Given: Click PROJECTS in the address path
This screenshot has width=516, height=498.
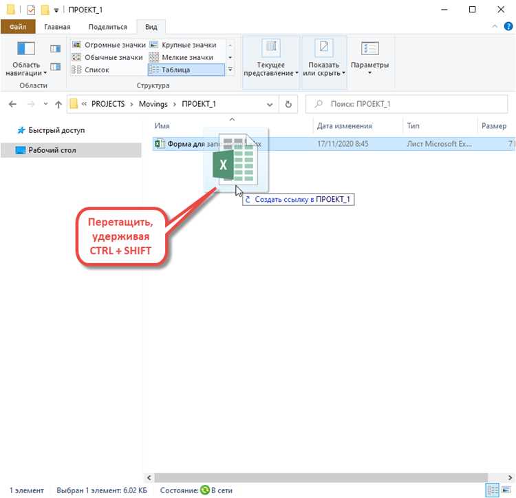Looking at the screenshot, I should coord(108,104).
